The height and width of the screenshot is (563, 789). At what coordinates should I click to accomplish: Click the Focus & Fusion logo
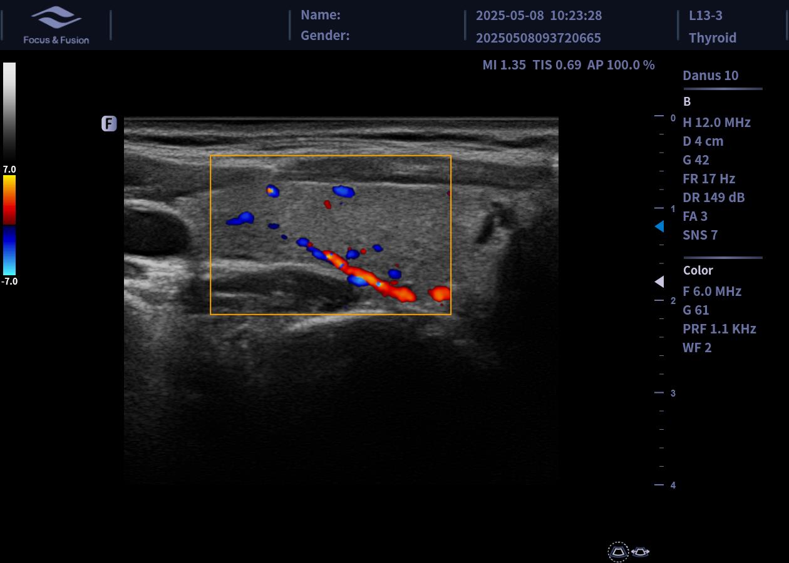click(56, 26)
